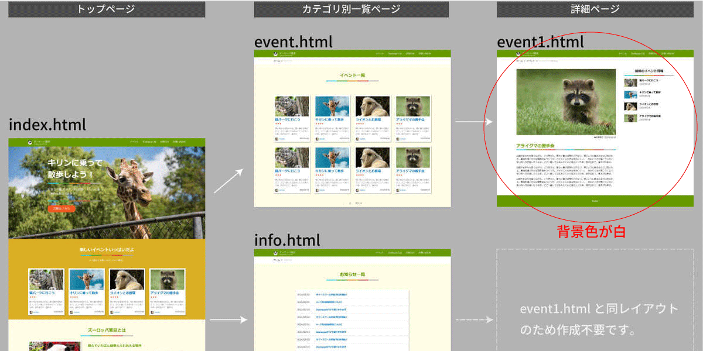Click the アライグマの握手会 link in index.html
Image resolution: width=703 pixels, height=351 pixels.
coord(165,292)
